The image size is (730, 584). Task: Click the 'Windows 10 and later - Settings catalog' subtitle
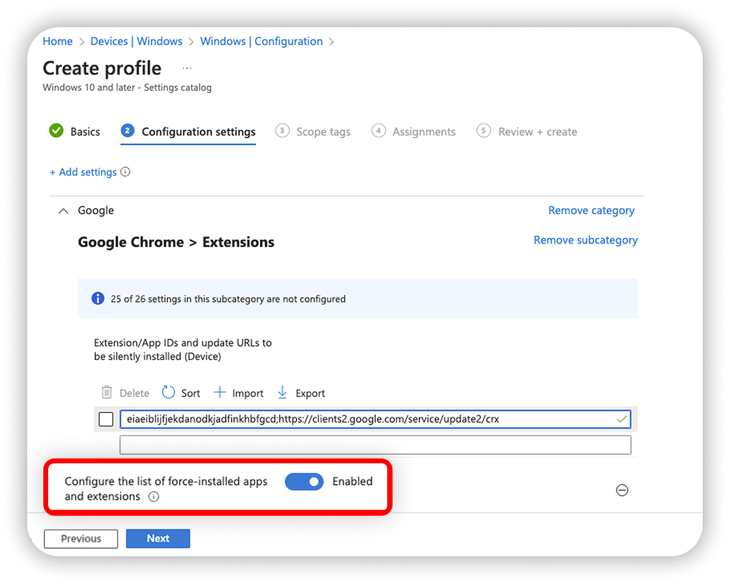(x=127, y=88)
